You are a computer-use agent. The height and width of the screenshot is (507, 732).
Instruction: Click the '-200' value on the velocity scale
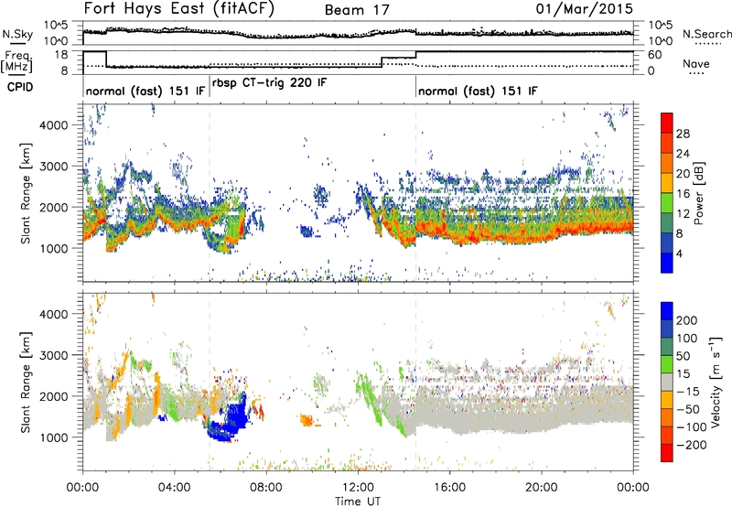tap(692, 445)
